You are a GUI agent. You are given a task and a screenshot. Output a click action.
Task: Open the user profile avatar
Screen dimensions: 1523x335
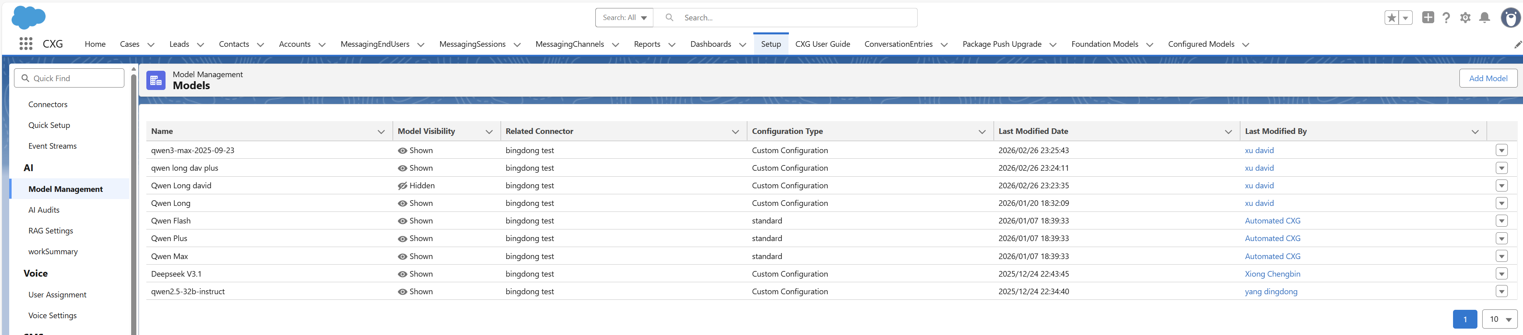(x=1511, y=18)
